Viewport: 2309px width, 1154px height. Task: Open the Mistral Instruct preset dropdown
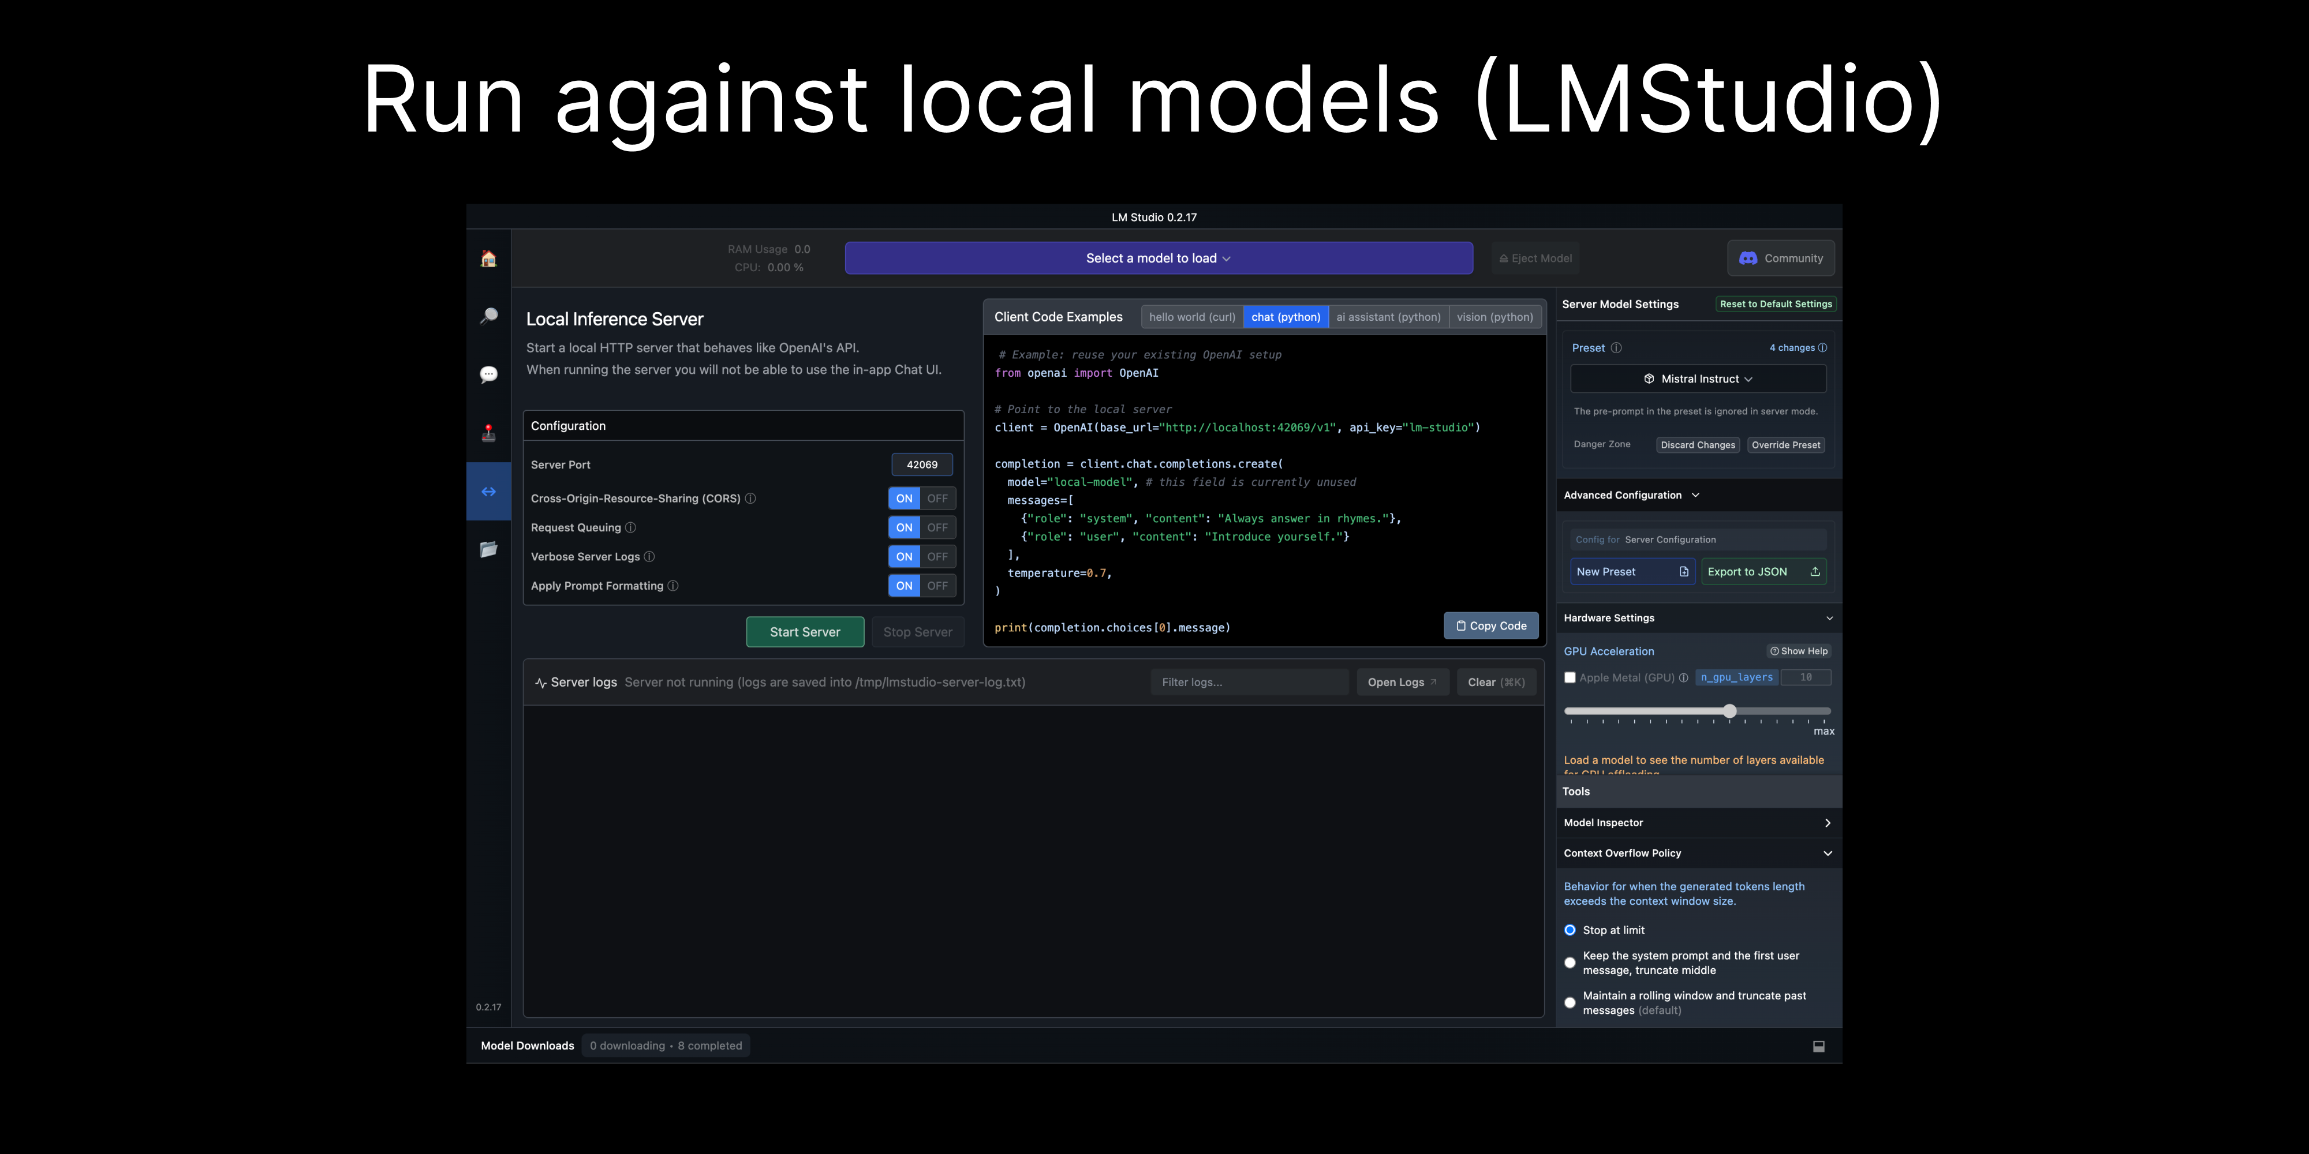[1698, 379]
